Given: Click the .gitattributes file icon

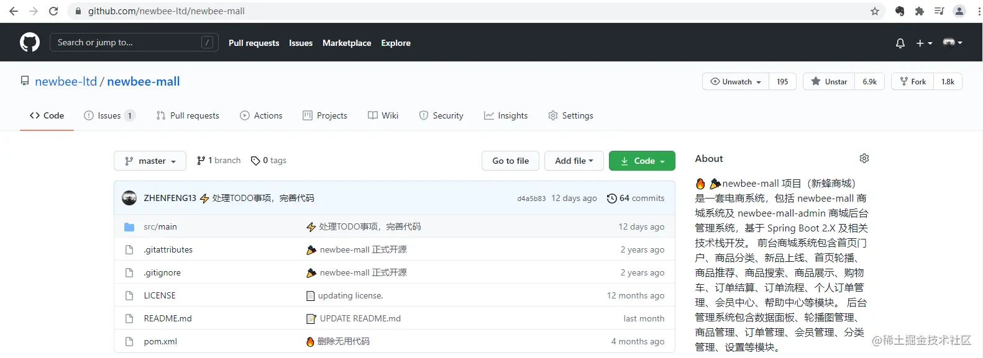Looking at the screenshot, I should pyautogui.click(x=129, y=249).
